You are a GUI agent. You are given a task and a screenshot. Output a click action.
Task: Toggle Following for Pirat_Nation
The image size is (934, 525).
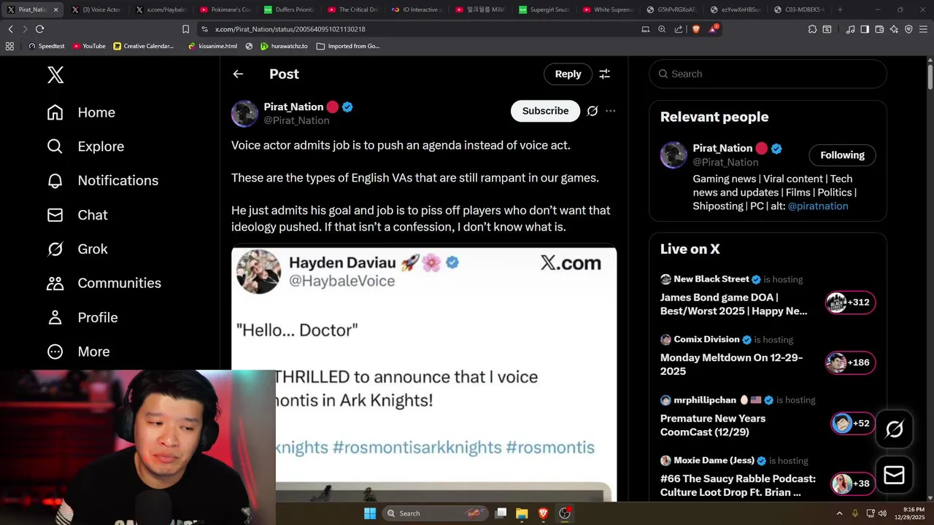coord(842,155)
